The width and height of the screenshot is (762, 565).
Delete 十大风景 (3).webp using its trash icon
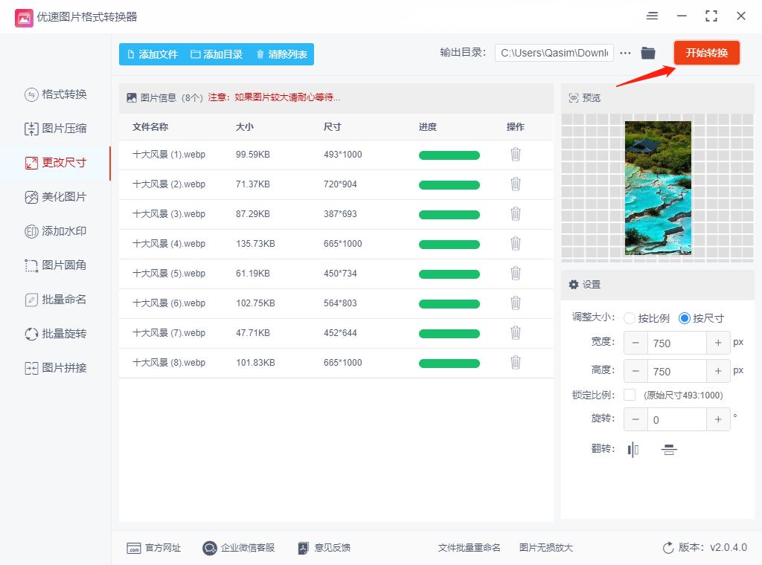(516, 214)
